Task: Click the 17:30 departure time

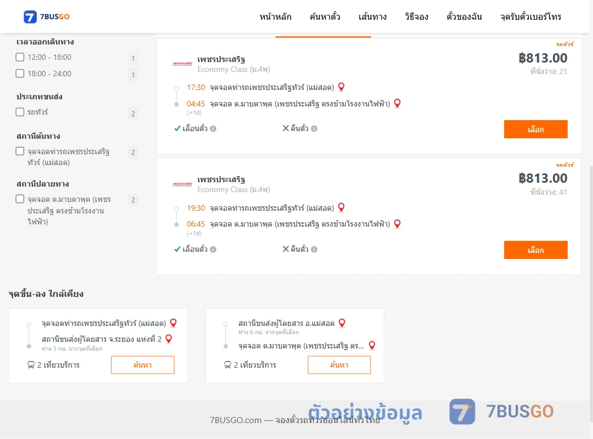Action: click(196, 87)
